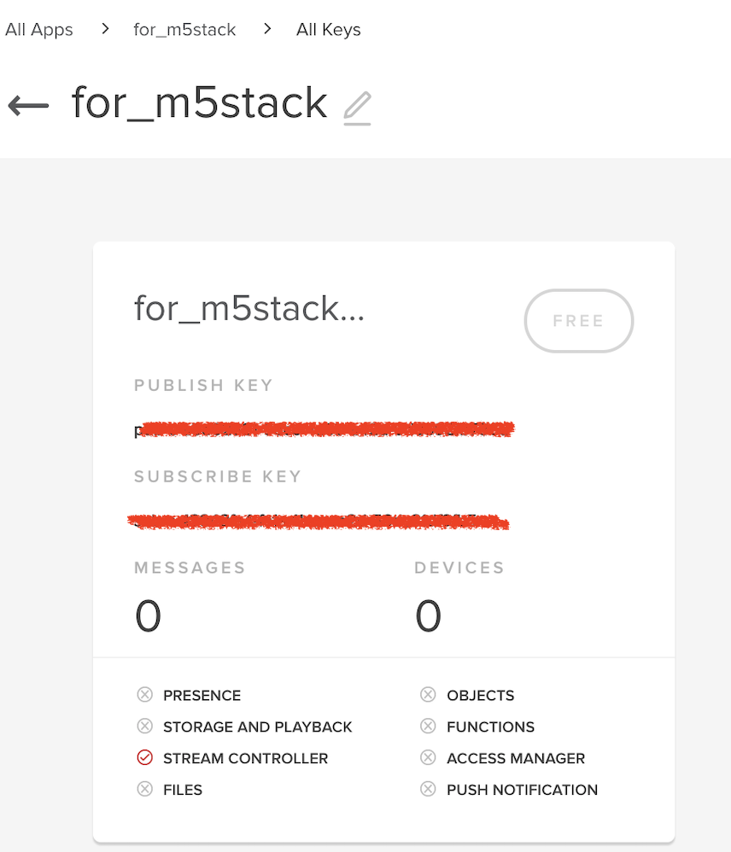Click the Objects feature status icon
This screenshot has height=852, width=731.
[x=428, y=695]
